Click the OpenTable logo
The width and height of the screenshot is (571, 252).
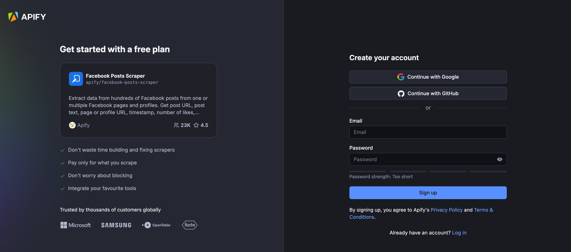pyautogui.click(x=156, y=225)
